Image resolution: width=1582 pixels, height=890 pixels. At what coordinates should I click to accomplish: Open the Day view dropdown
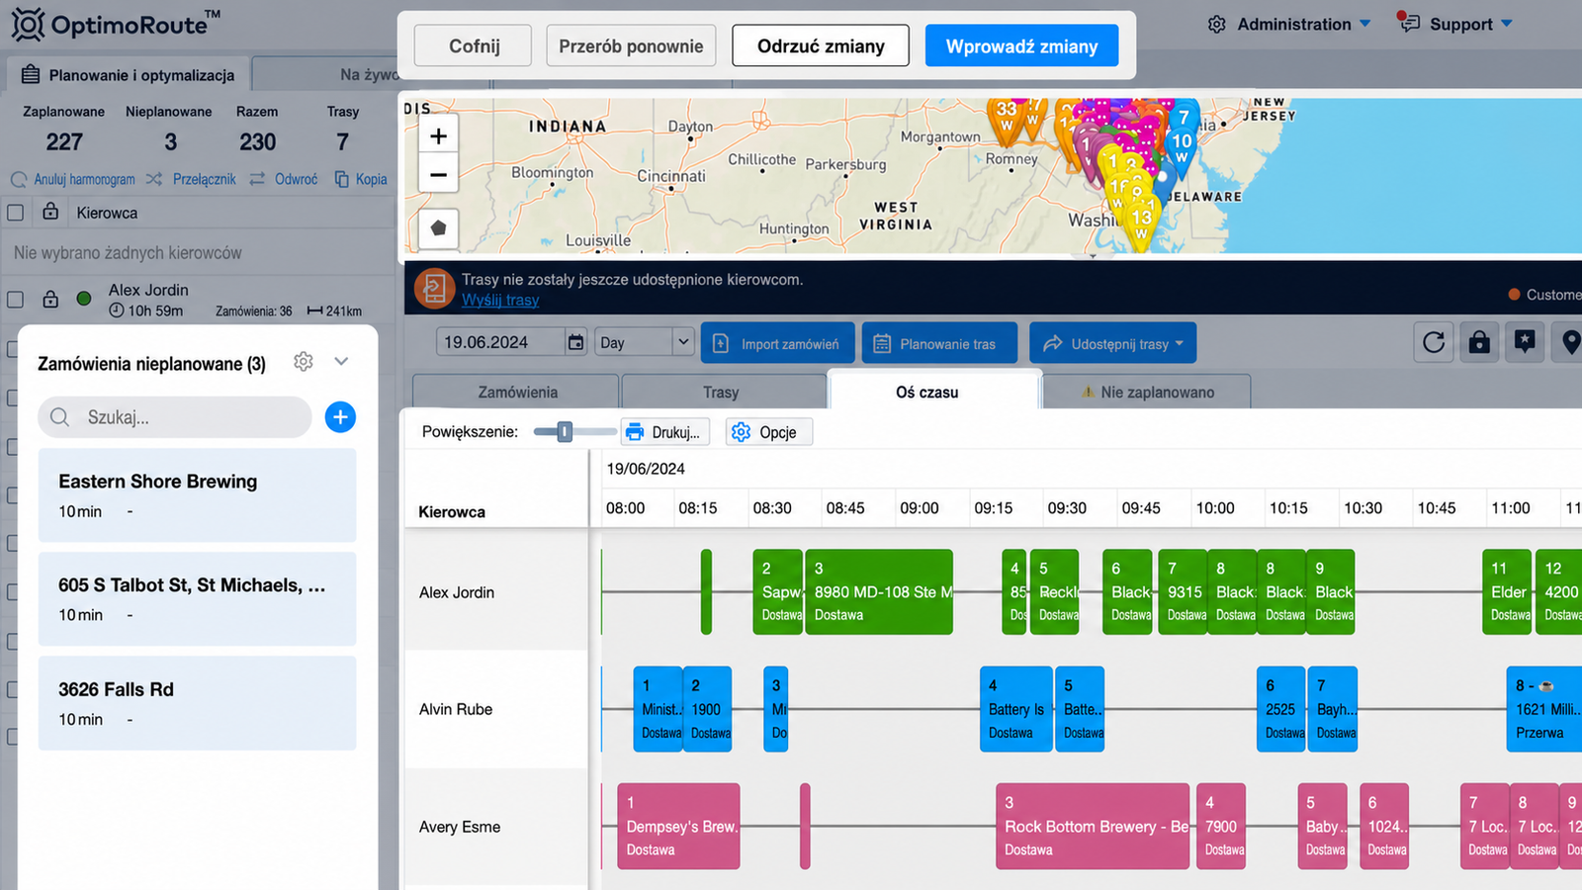[x=644, y=342]
